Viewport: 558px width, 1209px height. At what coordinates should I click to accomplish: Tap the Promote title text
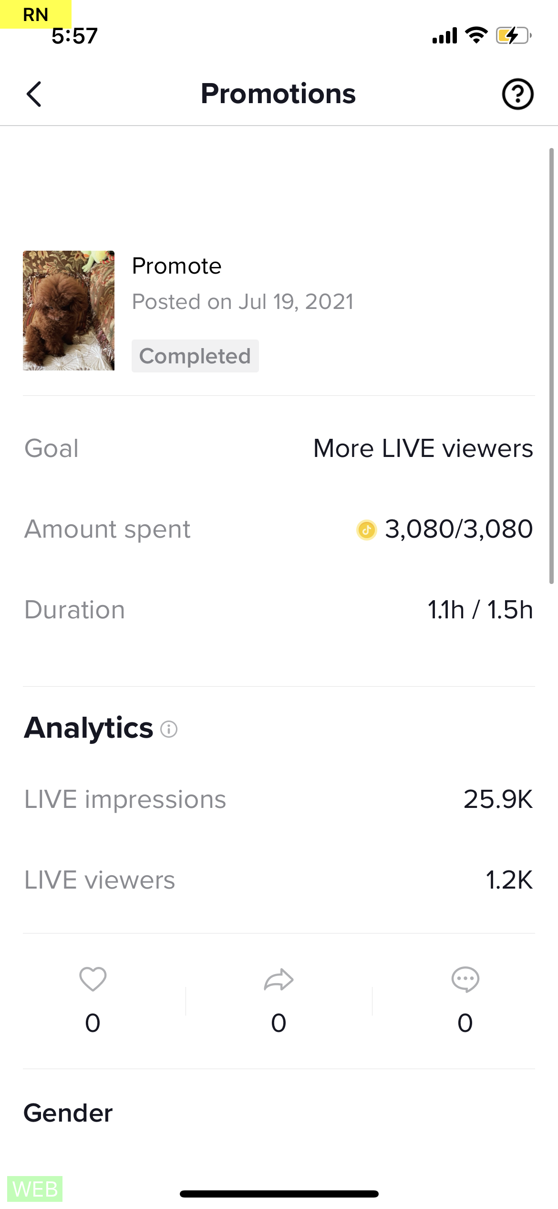(x=176, y=266)
